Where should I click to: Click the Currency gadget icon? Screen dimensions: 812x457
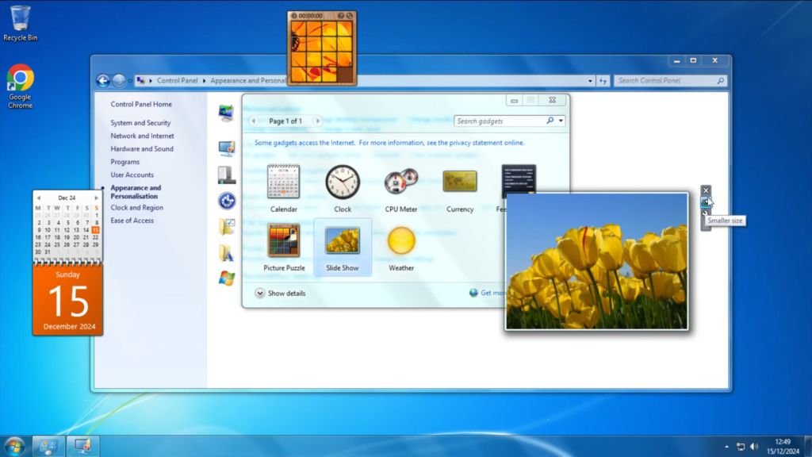point(459,182)
